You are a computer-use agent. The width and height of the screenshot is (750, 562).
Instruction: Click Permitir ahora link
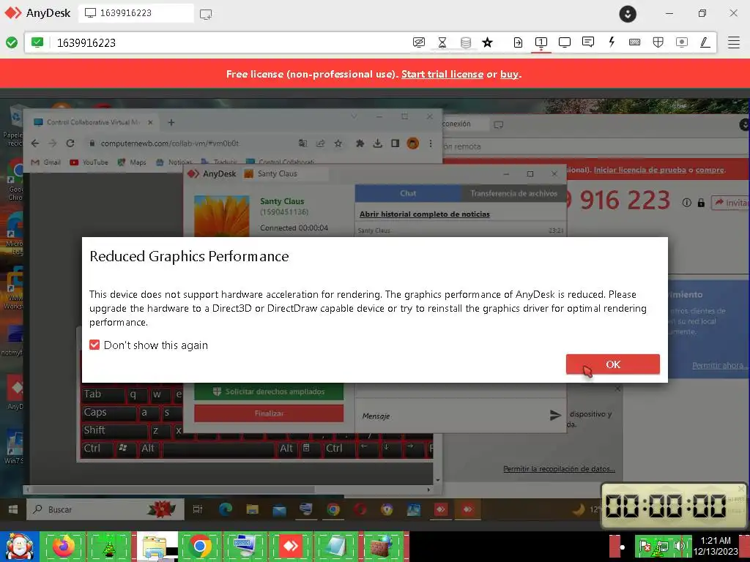[x=719, y=366]
